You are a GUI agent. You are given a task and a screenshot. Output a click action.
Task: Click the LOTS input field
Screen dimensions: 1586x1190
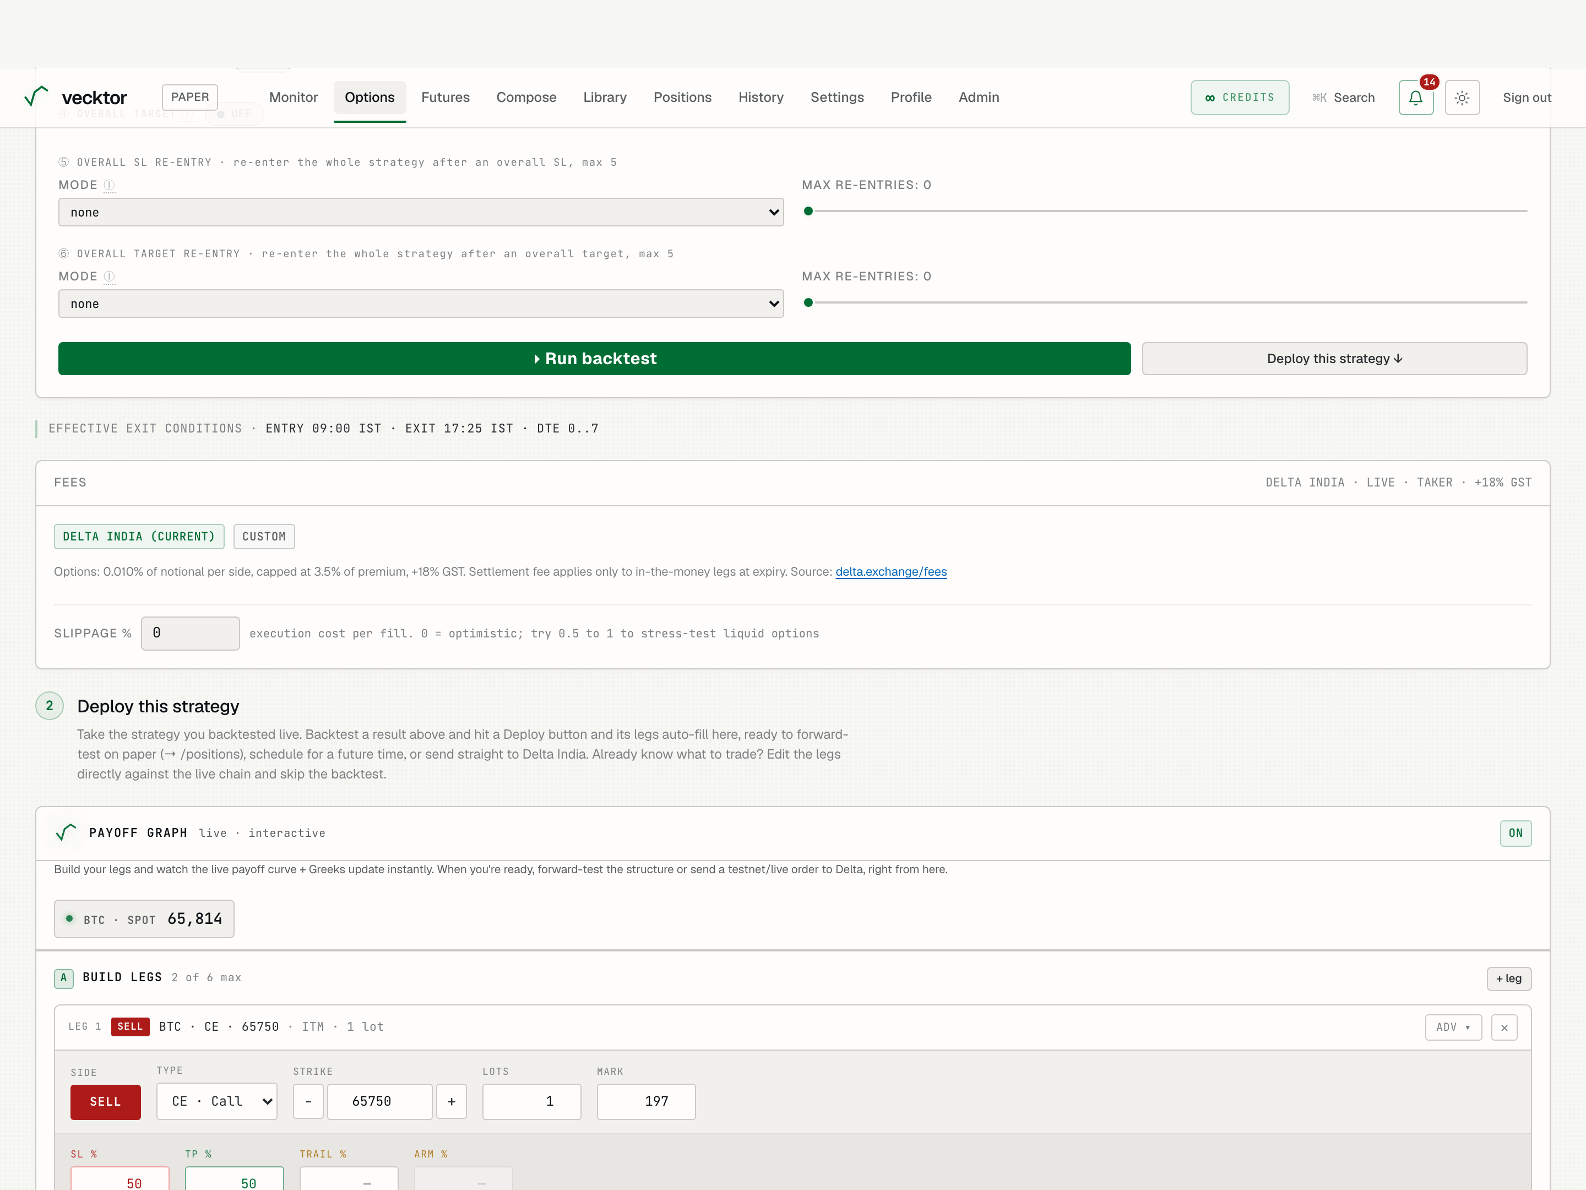click(531, 1101)
